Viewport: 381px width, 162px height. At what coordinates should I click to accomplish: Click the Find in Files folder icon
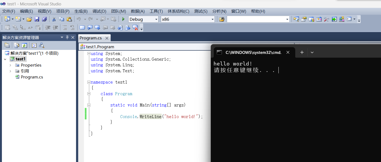point(222,19)
